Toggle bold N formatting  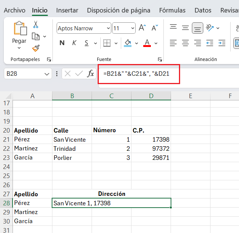coord(62,43)
